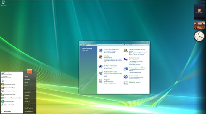This screenshot has width=206, height=114.
Task: Click Additional Options heading link
Action: click(x=135, y=82)
